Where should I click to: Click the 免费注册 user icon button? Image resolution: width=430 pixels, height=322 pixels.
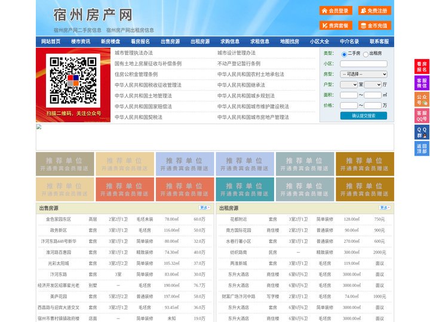374,11
